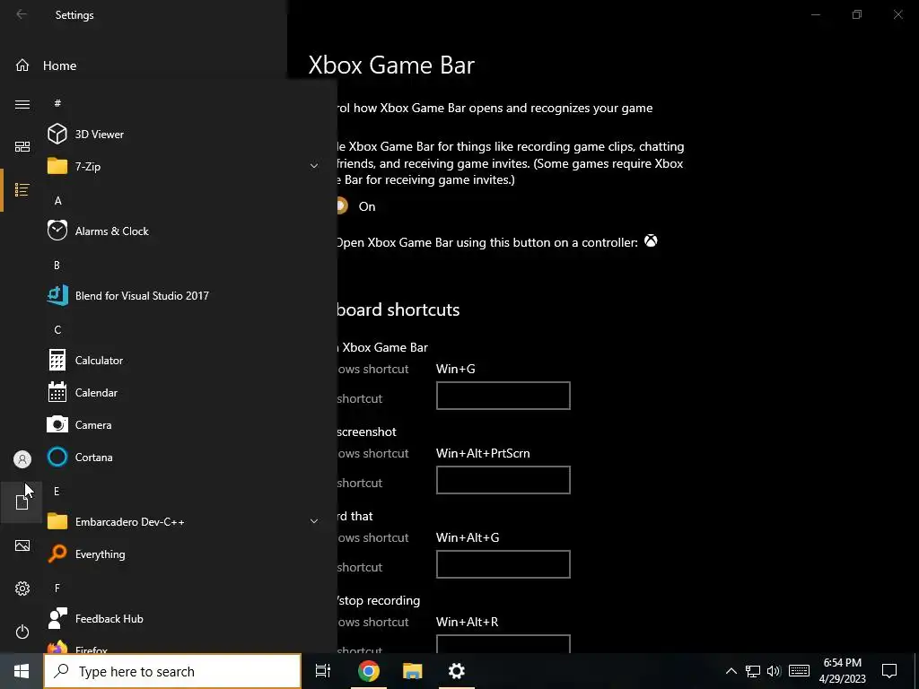Viewport: 919px width, 689px height.
Task: Toggle the Xbox Game Bar On switch
Action: 342,205
